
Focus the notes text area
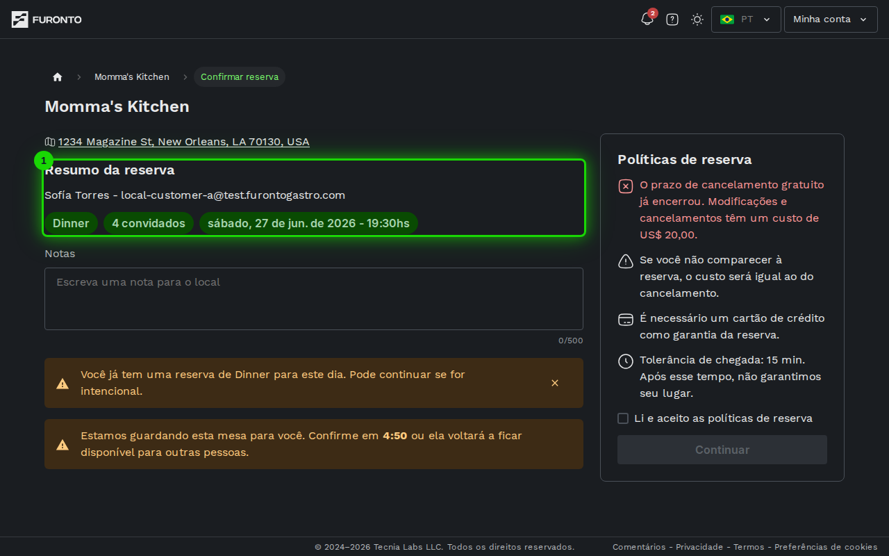click(314, 299)
